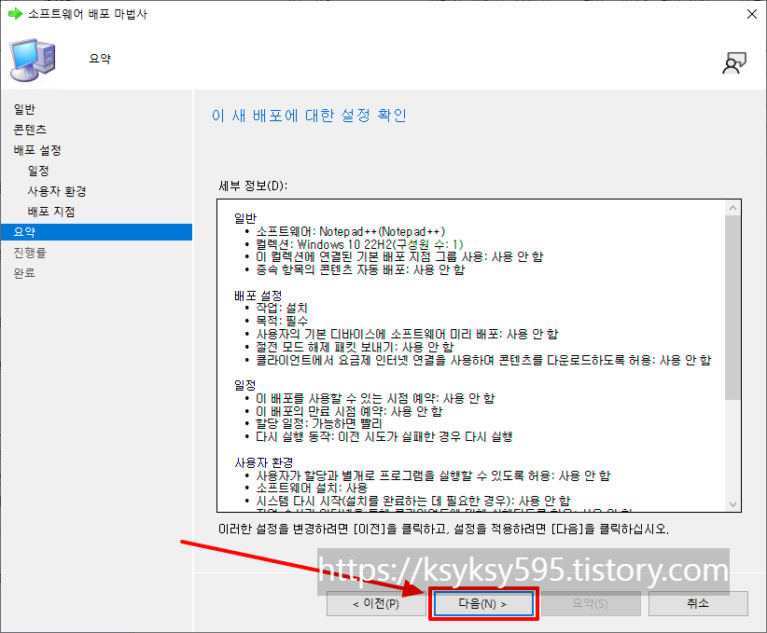Image resolution: width=767 pixels, height=633 pixels.
Task: Click 이 배포의 만료 시점 예약 line
Action: [x=349, y=411]
